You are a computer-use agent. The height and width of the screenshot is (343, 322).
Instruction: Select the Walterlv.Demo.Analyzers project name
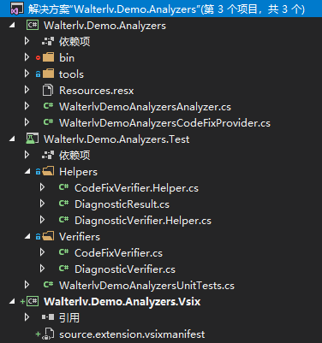(x=104, y=26)
